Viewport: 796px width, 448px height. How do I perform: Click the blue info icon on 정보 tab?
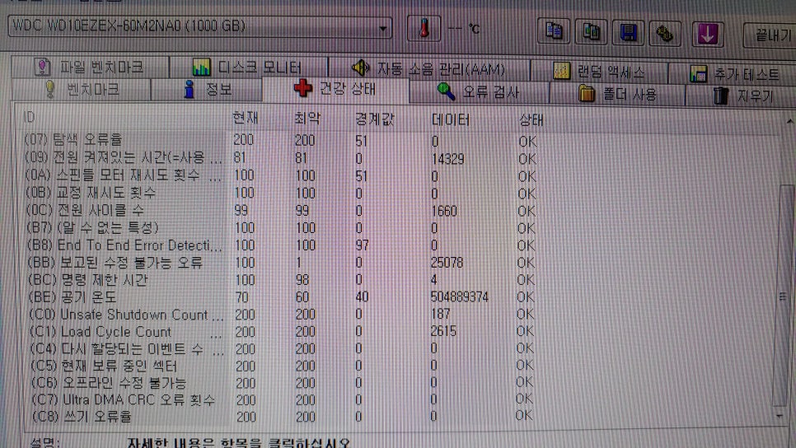[190, 89]
